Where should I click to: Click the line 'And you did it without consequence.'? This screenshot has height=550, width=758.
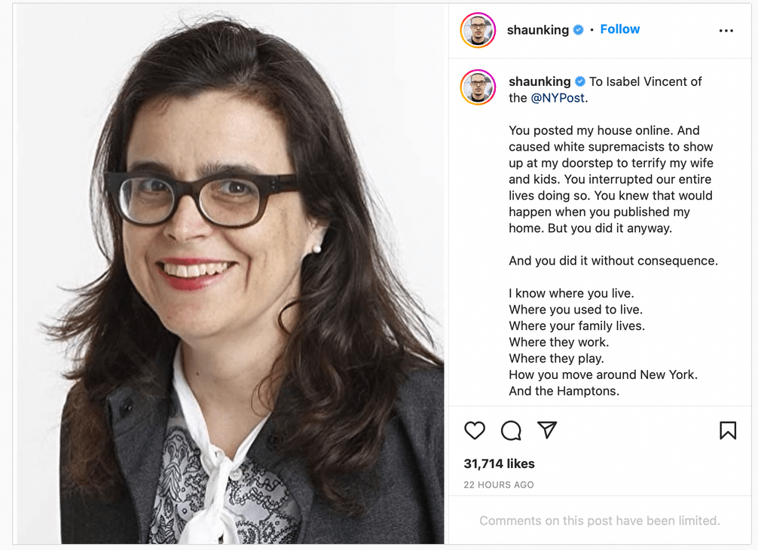[613, 261]
